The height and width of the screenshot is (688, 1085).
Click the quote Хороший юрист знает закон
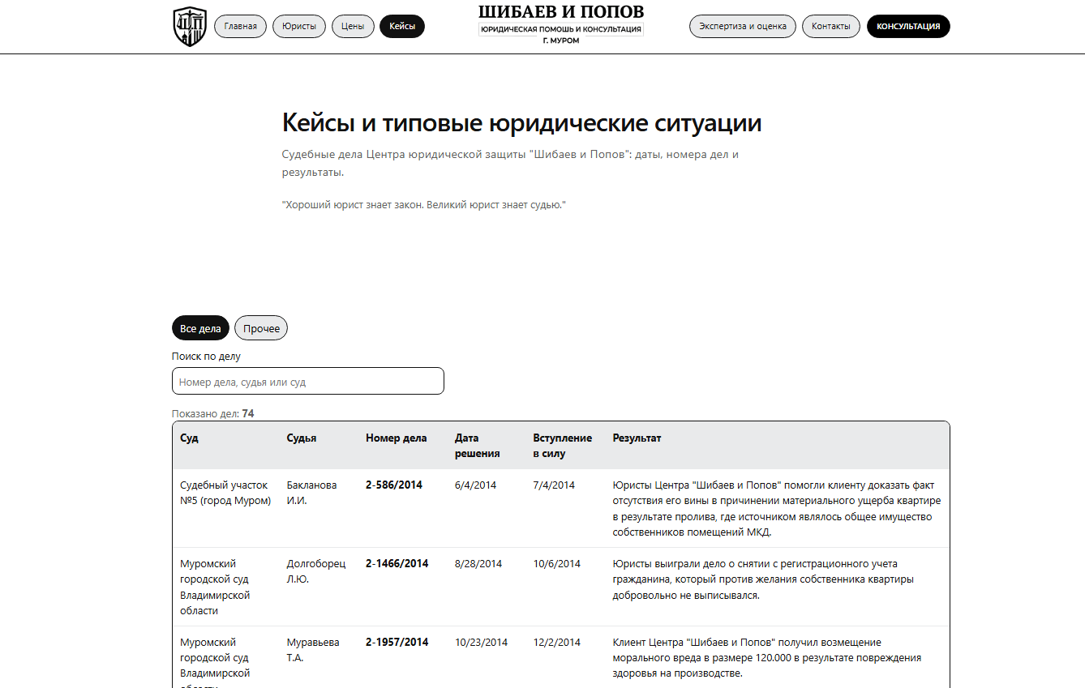[423, 205]
